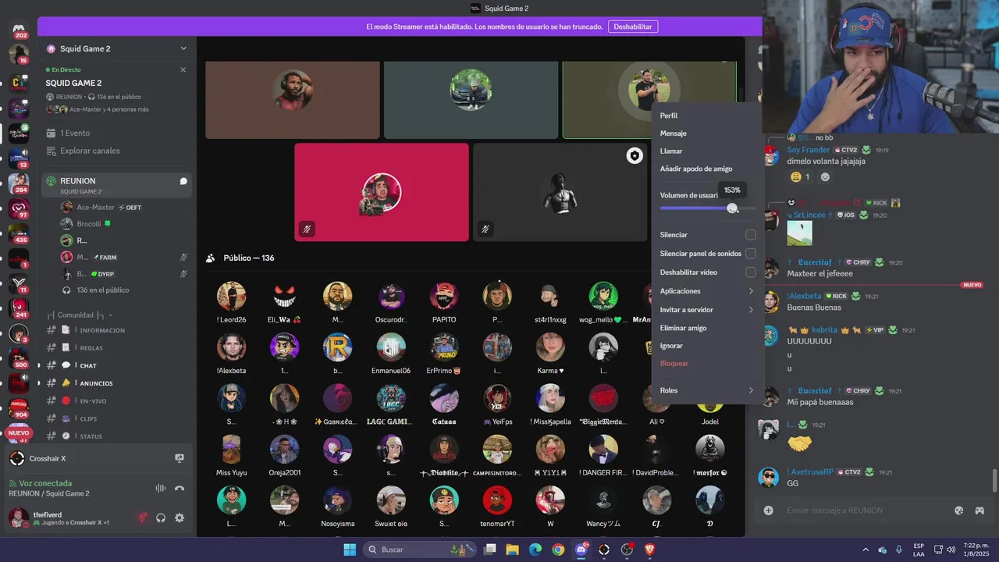Expand the Aplicaciones submenu
999x562 pixels.
(707, 291)
